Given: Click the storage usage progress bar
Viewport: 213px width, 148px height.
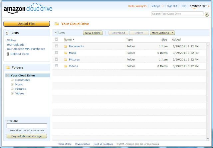Looking at the screenshot, I should tap(27, 126).
